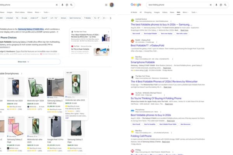Viewport: 233px width, 155px height.
Task: Open options menu for the YouTube video card
Action: (x=108, y=46)
